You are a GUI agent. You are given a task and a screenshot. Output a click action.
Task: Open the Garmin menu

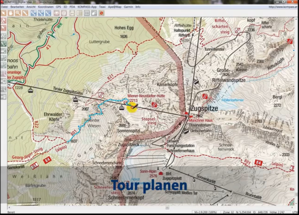128,7
